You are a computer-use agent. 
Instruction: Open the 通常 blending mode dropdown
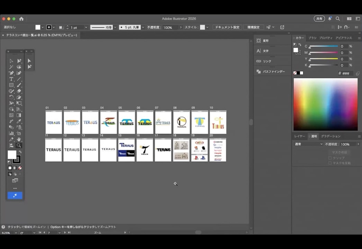tap(308, 144)
